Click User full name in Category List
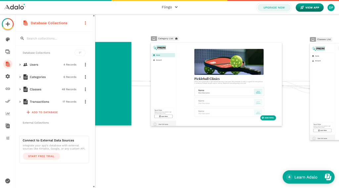339x188 pixels. tap(163, 124)
